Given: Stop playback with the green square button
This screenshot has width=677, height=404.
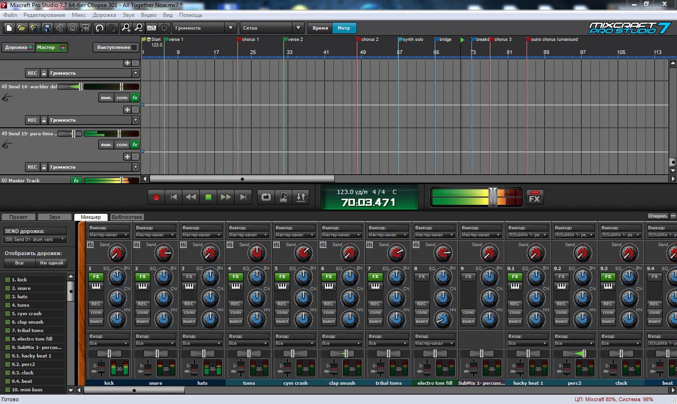Looking at the screenshot, I should (208, 197).
